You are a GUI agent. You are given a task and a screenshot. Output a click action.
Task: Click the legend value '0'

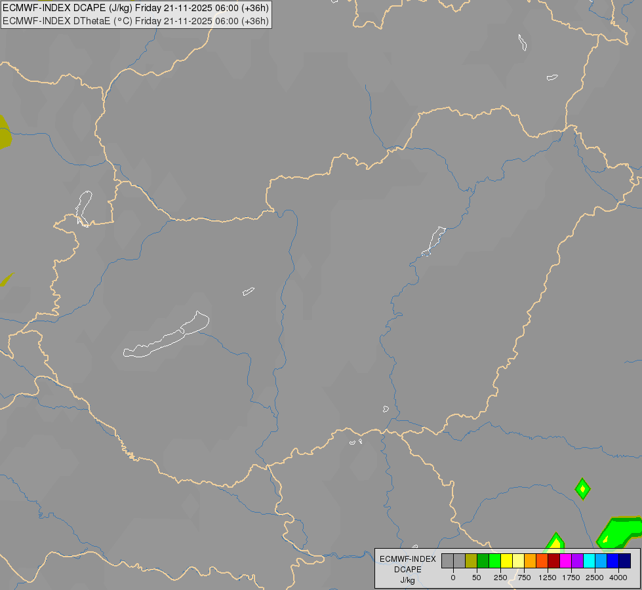tap(453, 578)
